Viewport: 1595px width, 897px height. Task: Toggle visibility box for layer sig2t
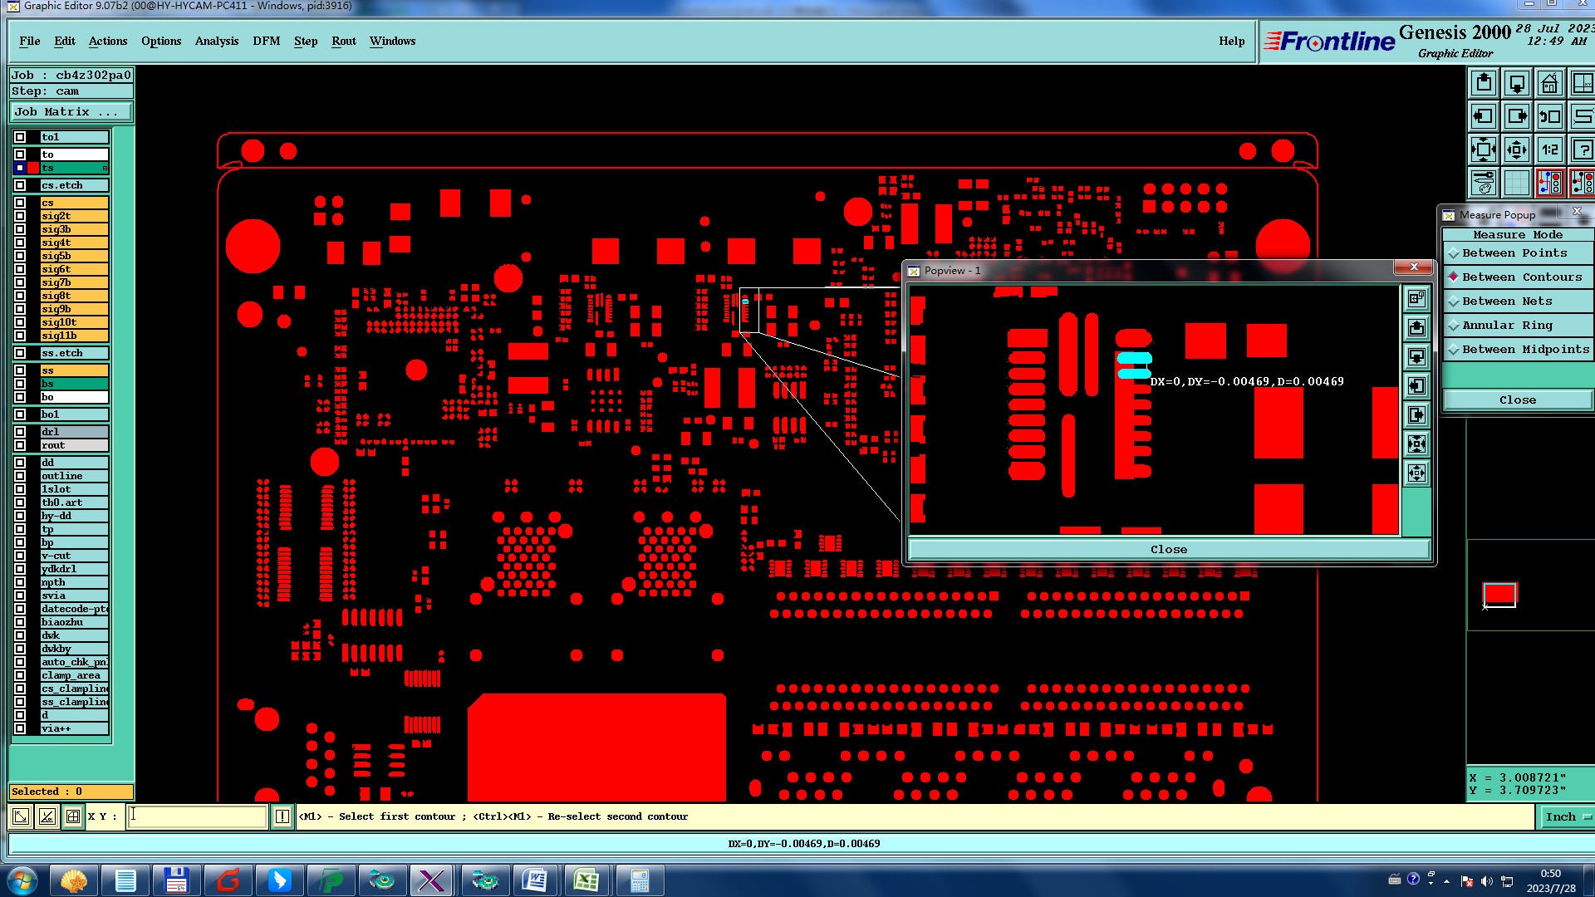click(20, 216)
